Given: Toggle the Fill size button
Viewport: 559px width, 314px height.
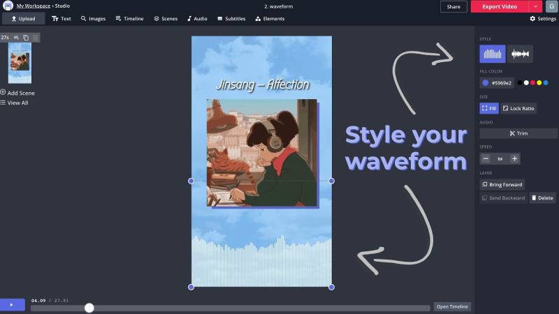Looking at the screenshot, I should [488, 108].
